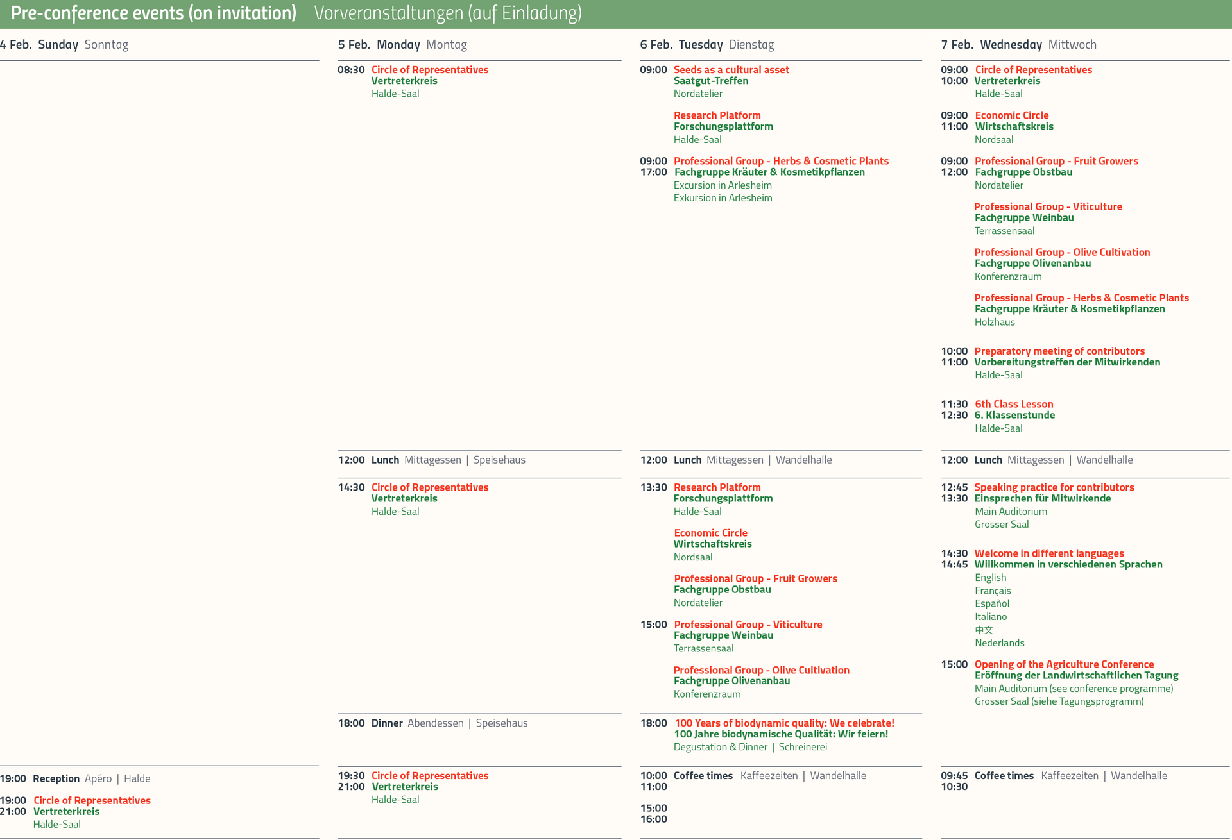Click Wednesday 'Professional Group - Olive Cultivation' entry
1232x840 pixels.
tap(1063, 253)
